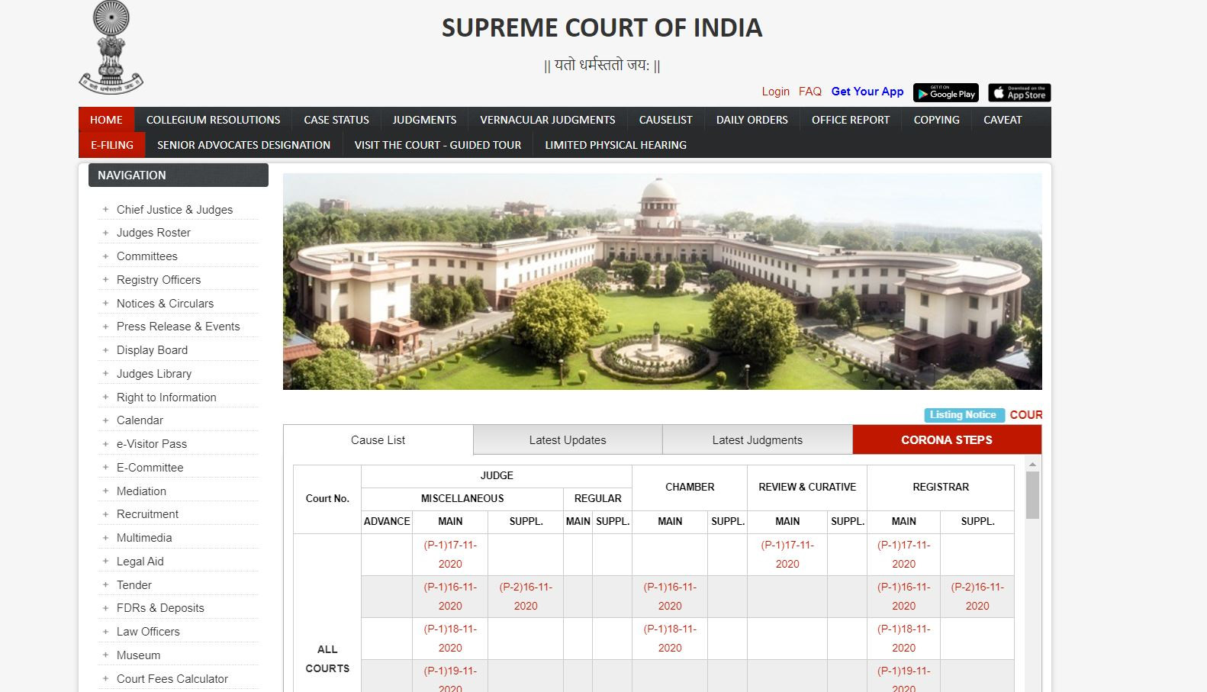Click the Listing Notice badge
The height and width of the screenshot is (692, 1207).
tap(963, 415)
